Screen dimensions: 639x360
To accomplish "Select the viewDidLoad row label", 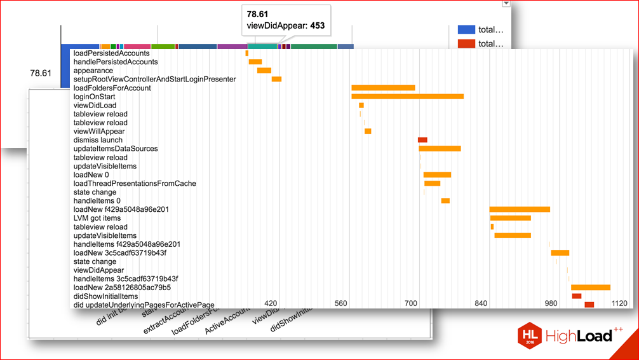I will pyautogui.click(x=95, y=106).
